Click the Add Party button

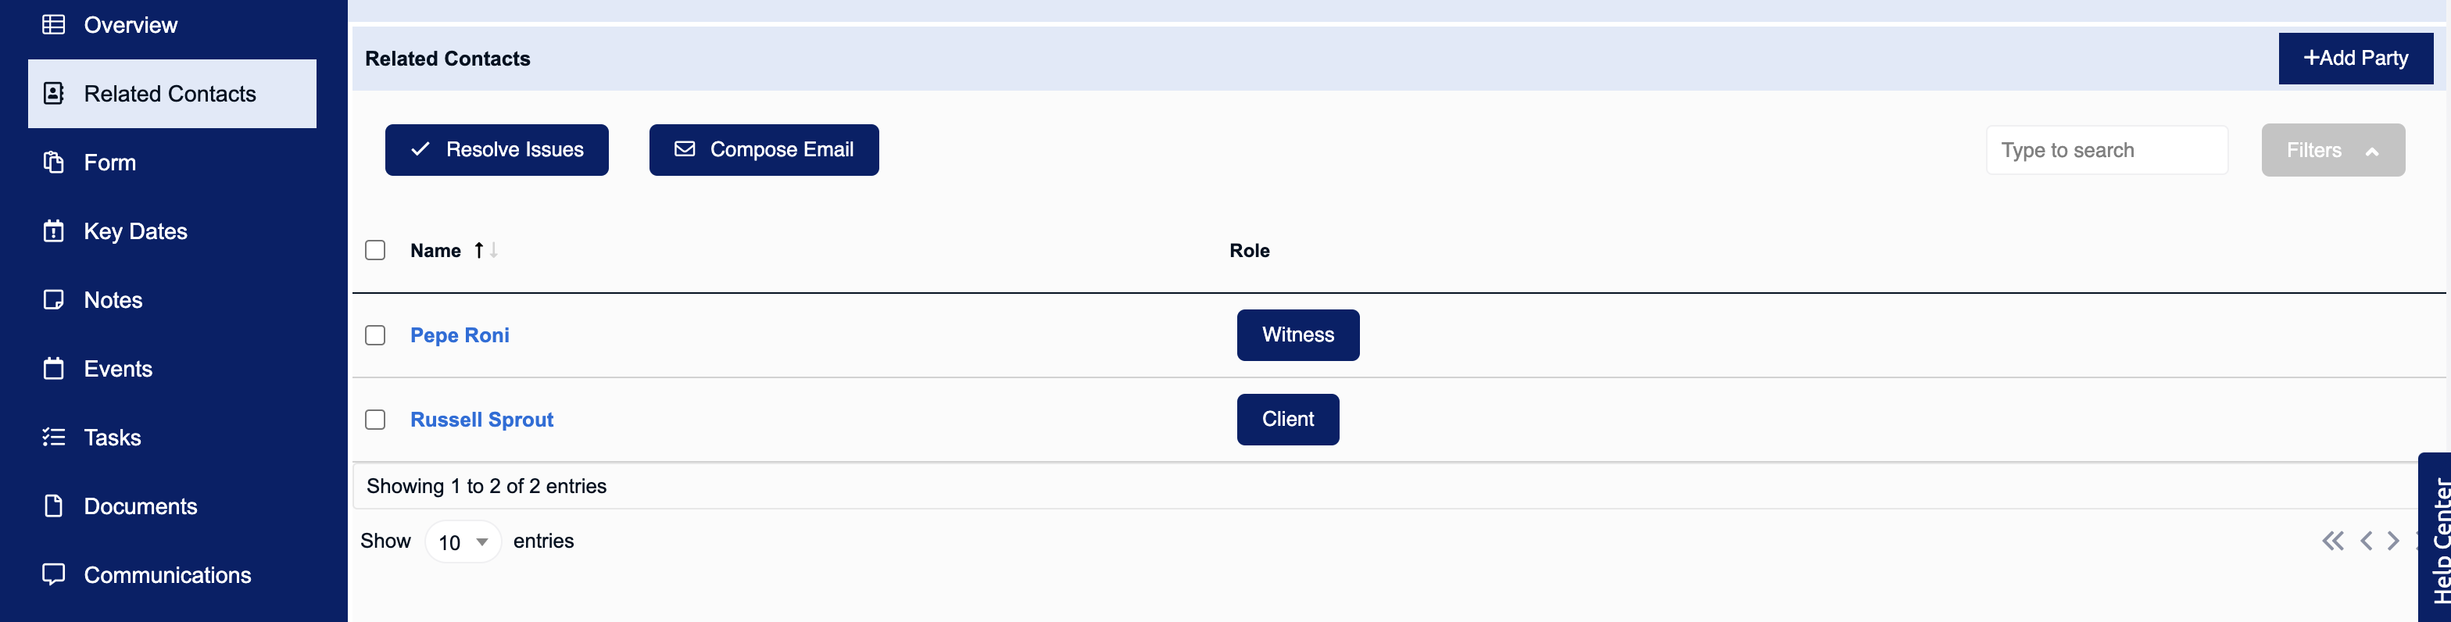[x=2355, y=59]
